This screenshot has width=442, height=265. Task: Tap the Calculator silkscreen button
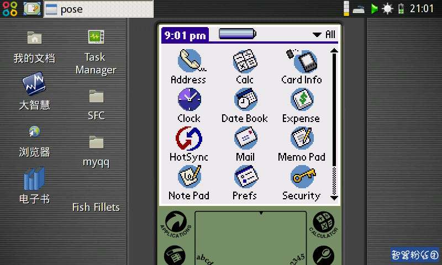pyautogui.click(x=324, y=225)
